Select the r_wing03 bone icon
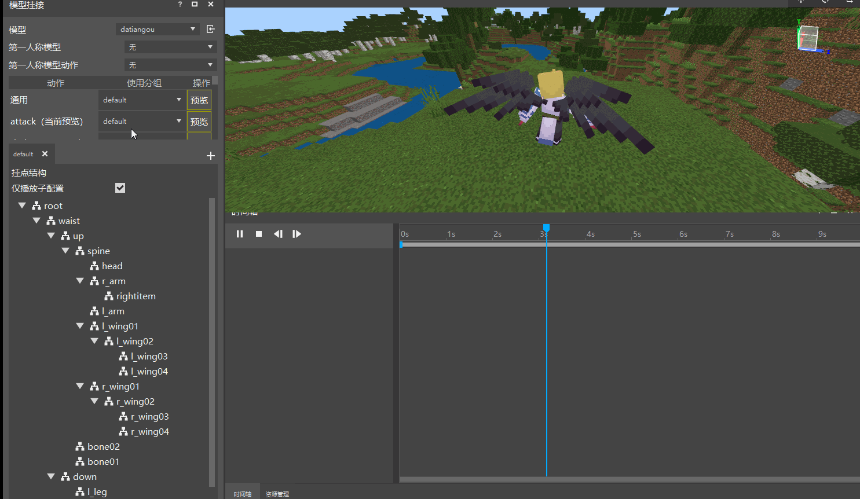 (123, 416)
